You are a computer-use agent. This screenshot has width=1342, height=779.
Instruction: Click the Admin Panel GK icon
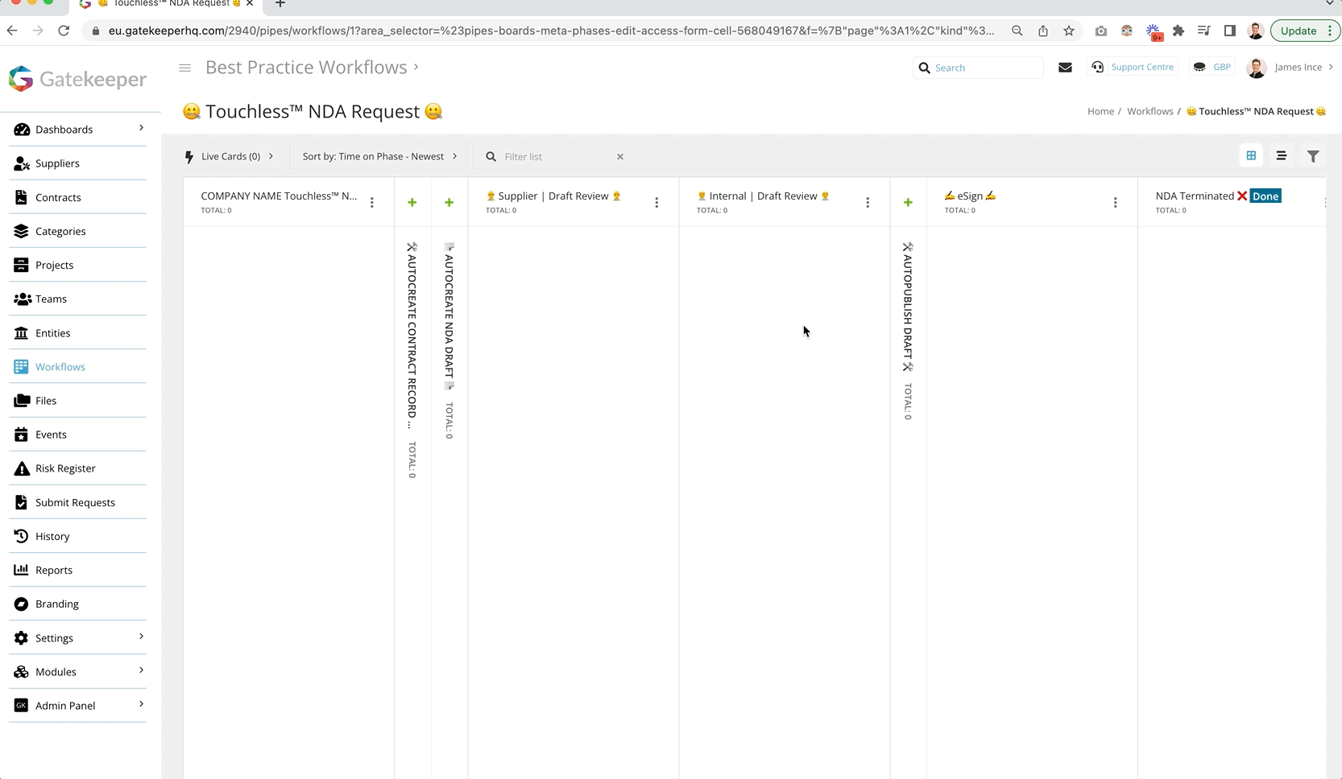[x=22, y=706]
